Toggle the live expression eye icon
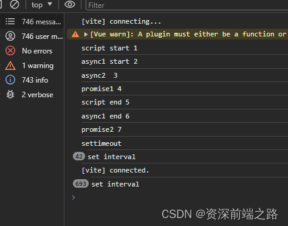Image resolution: width=288 pixels, height=226 pixels. coord(70,4)
